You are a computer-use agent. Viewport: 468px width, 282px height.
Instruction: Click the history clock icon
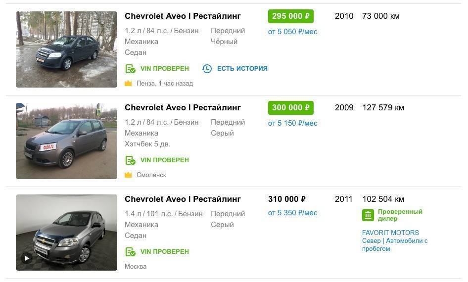point(207,69)
